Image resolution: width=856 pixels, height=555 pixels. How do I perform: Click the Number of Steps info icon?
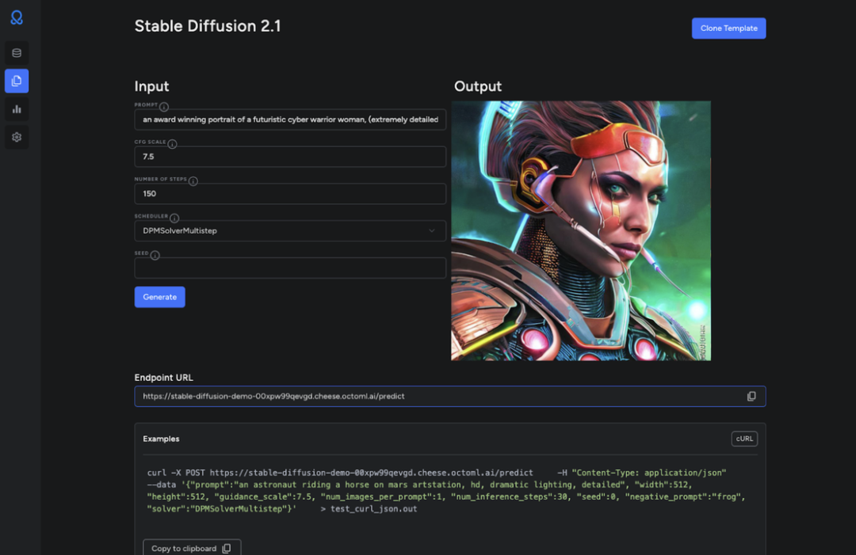coord(193,181)
